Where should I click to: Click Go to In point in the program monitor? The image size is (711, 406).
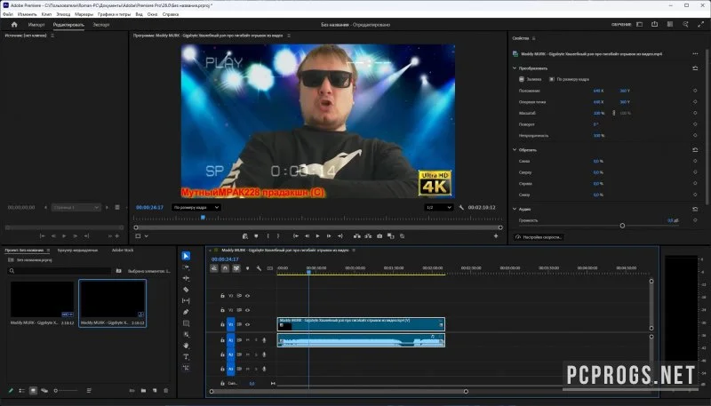click(296, 236)
